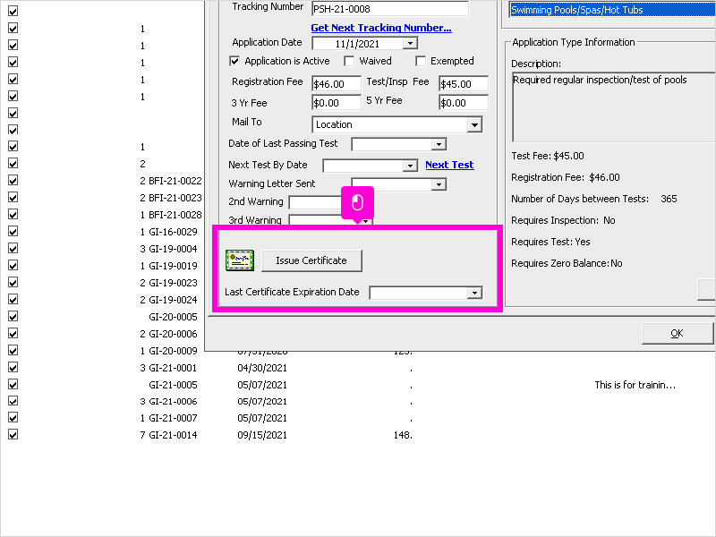Follow the Next Test link
Screen dimensions: 716x537
449,165
